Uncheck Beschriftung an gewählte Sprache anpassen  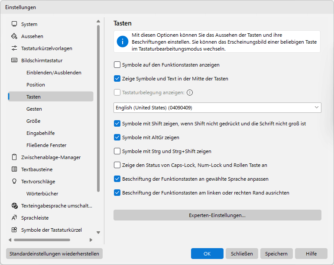117,179
